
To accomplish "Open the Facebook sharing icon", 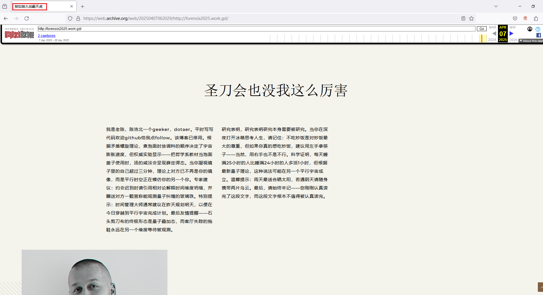I will pyautogui.click(x=538, y=35).
